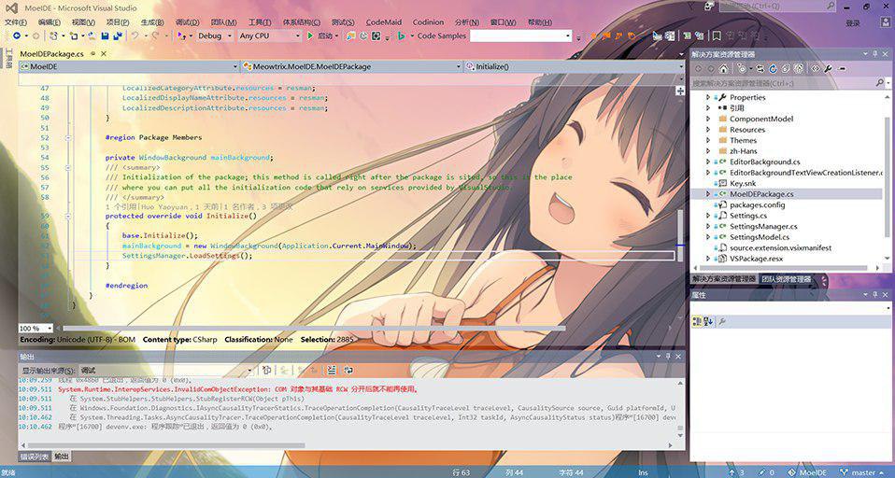Select SettingsManager.cs in Solution Explorer
The image size is (895, 478).
pos(763,227)
